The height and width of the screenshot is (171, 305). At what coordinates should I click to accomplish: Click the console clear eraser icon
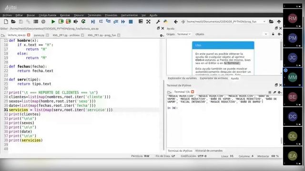[x=274, y=92]
